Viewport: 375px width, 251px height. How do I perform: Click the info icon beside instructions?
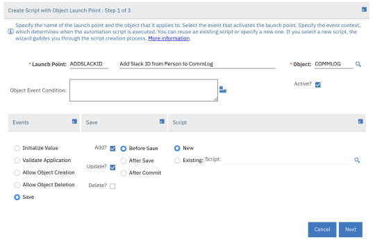(10, 31)
